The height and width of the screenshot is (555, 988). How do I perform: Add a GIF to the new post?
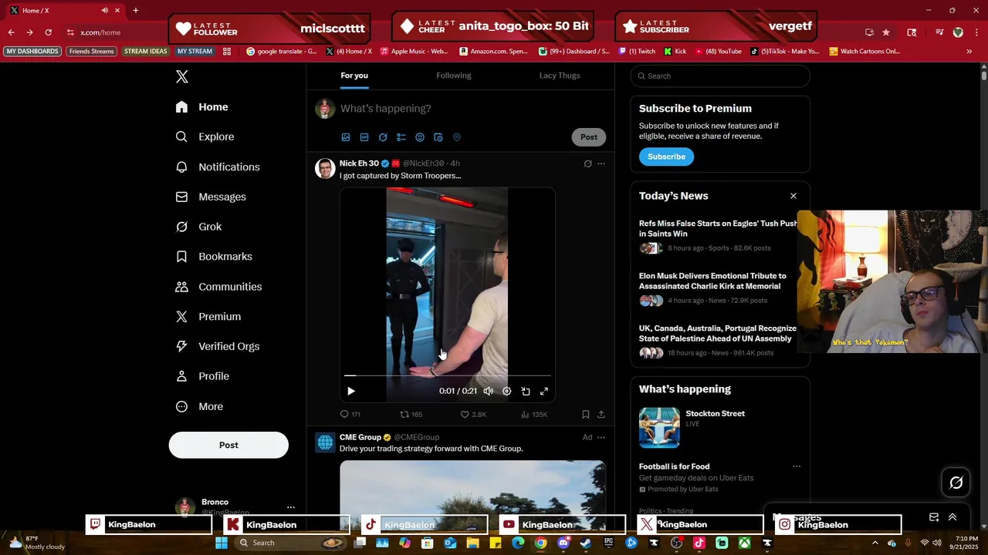pos(364,137)
